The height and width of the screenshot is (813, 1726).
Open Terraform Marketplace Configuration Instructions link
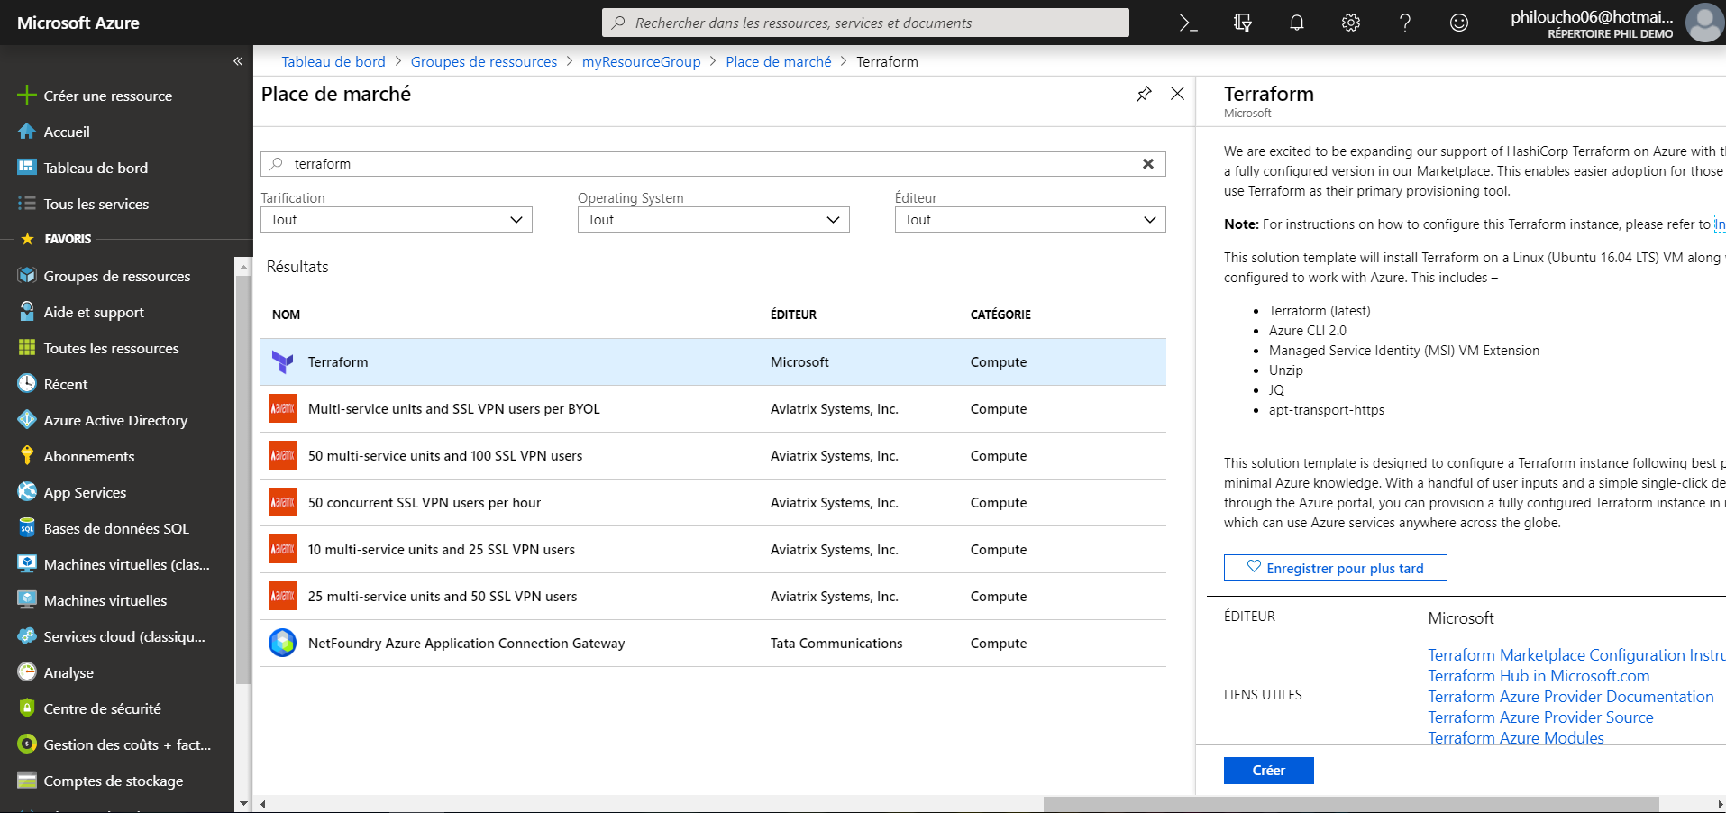(1576, 655)
